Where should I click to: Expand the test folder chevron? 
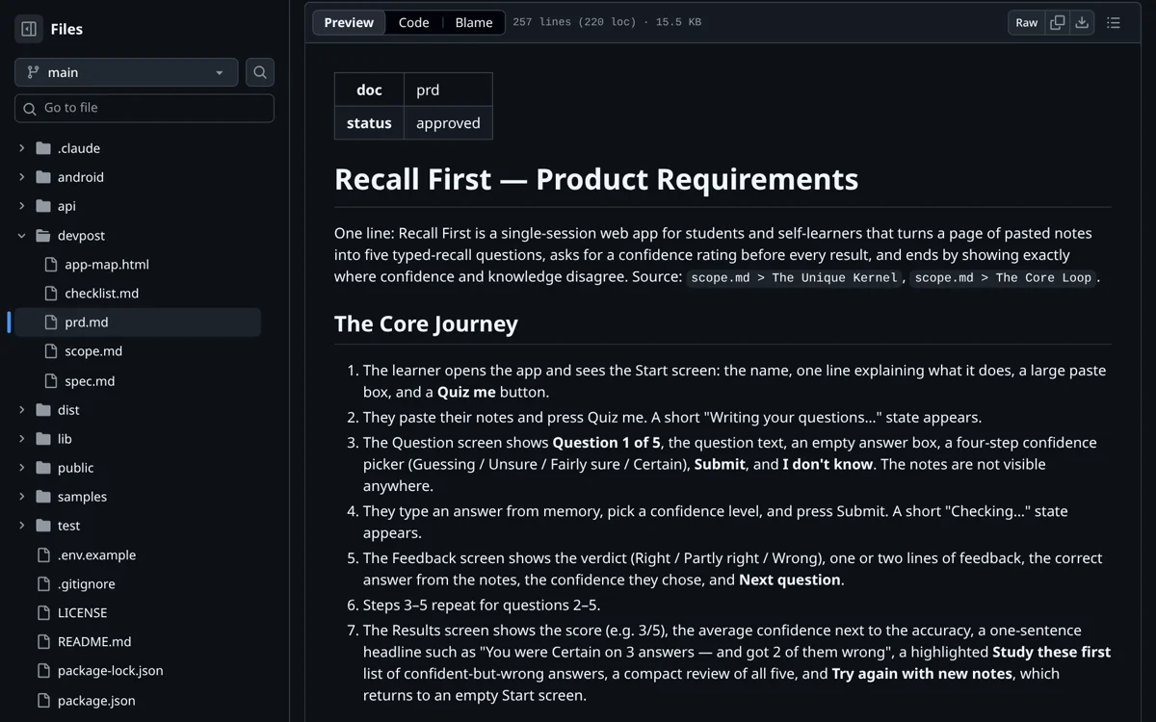click(x=22, y=526)
